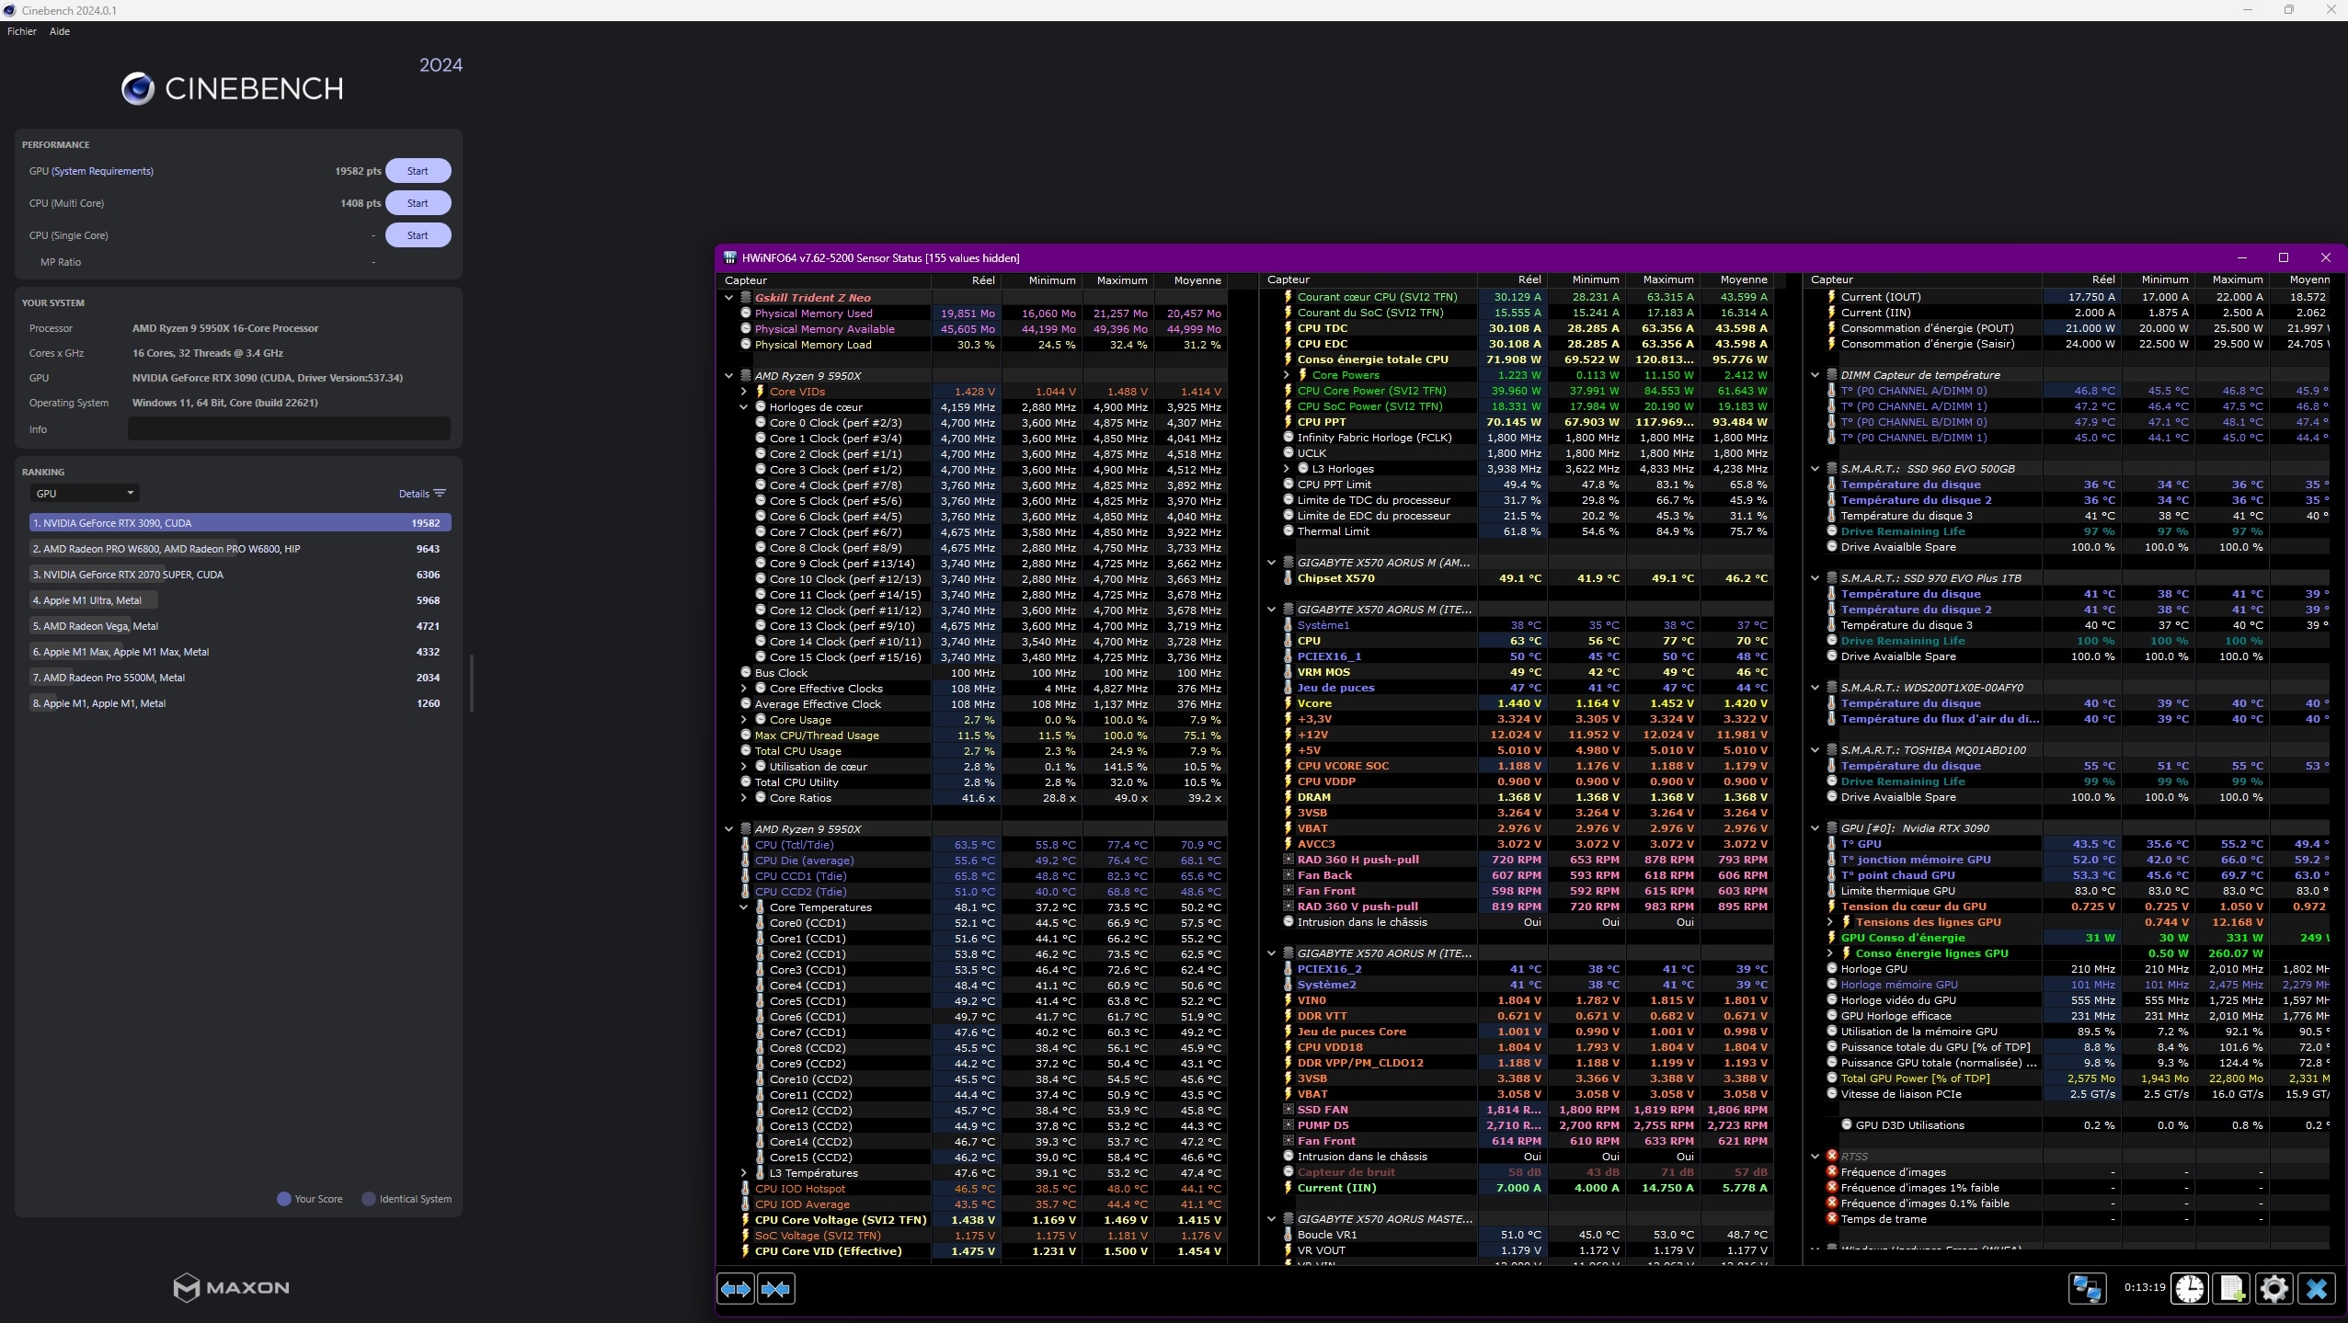Start sensor logging with the document-plus icon
Image resolution: width=2348 pixels, height=1323 pixels.
[x=2232, y=1288]
